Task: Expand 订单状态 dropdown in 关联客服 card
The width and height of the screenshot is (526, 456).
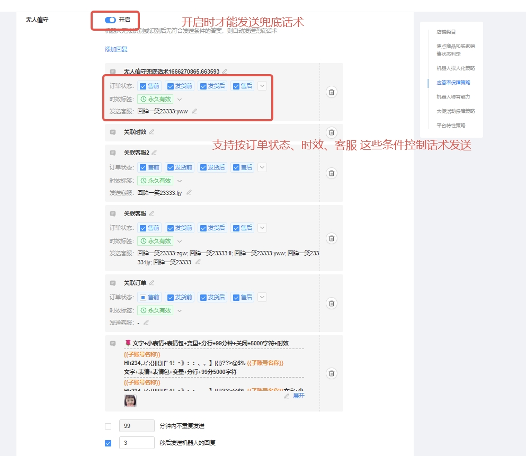Action: coord(262,228)
